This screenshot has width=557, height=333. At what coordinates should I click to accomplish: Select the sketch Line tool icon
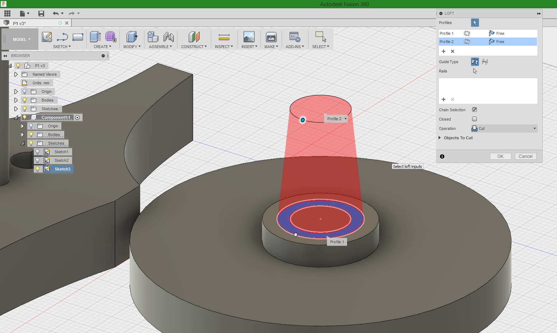click(62, 37)
